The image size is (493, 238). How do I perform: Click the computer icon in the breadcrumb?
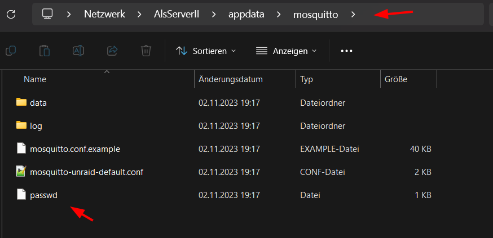coord(47,14)
